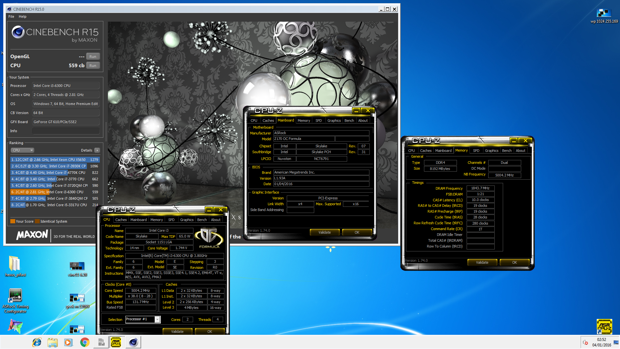Open the ranking CPU dropdown
Image resolution: width=620 pixels, height=349 pixels.
tap(22, 150)
